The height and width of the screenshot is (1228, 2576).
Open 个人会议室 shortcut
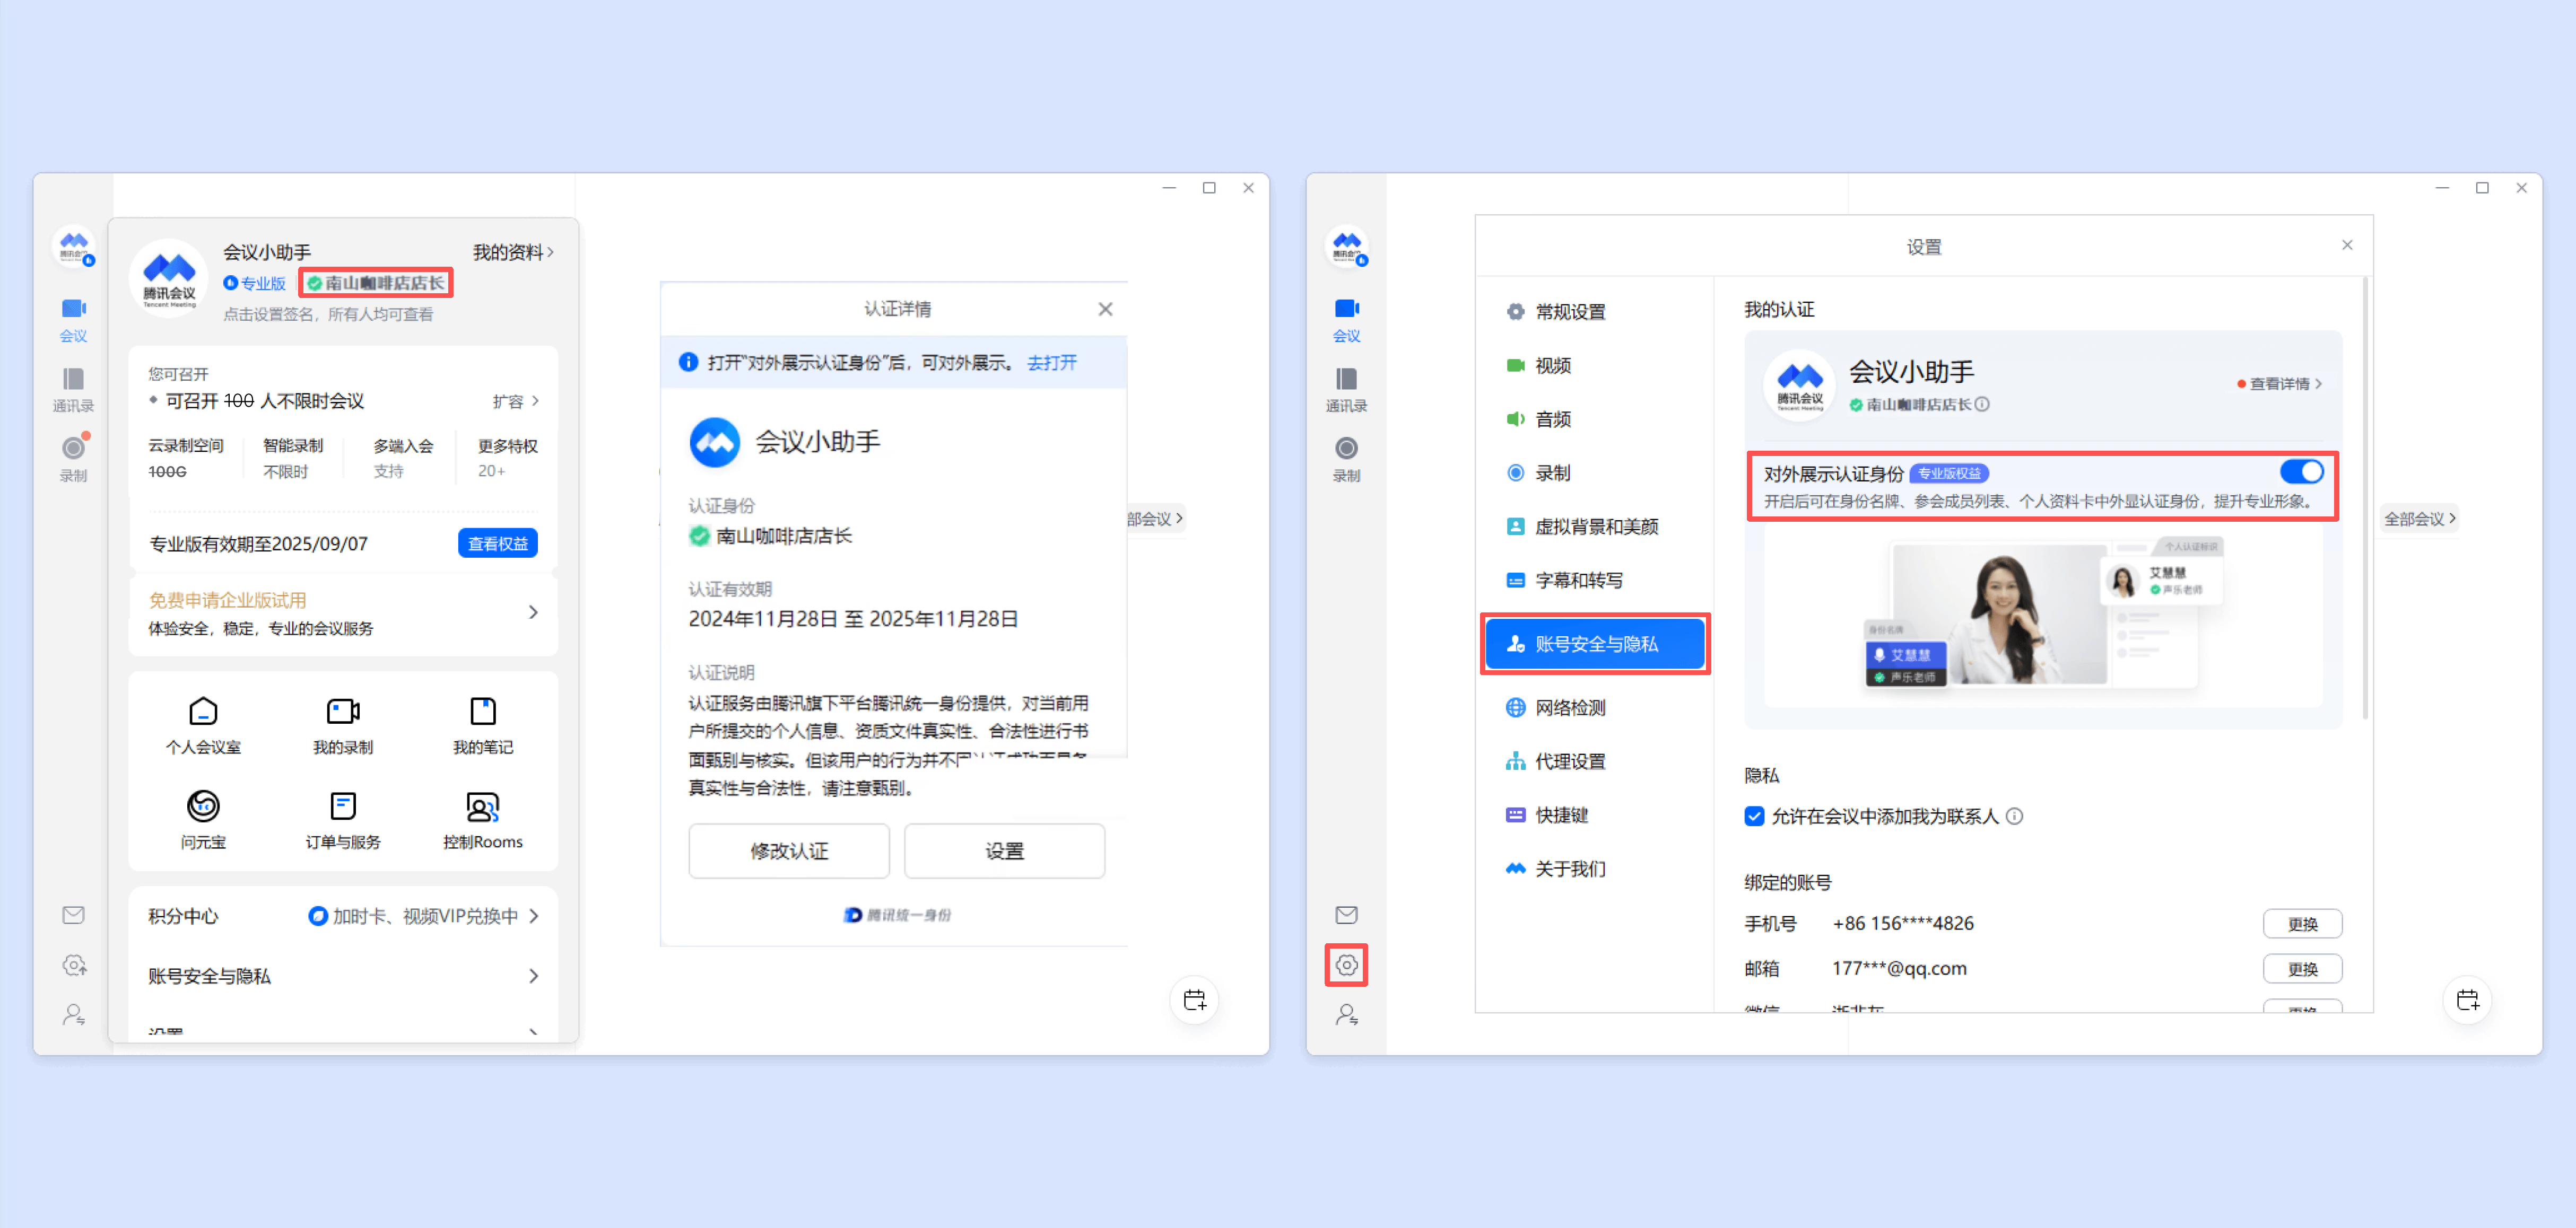click(x=203, y=725)
